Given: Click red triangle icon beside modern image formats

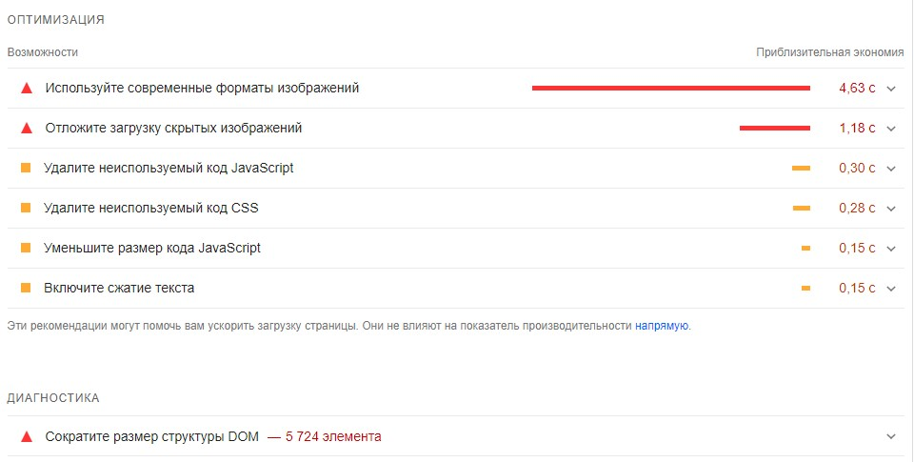Looking at the screenshot, I should pyautogui.click(x=26, y=89).
